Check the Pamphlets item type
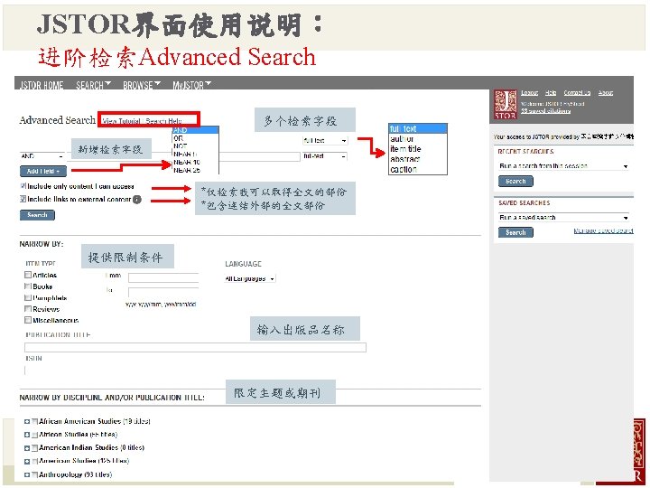 click(x=28, y=297)
